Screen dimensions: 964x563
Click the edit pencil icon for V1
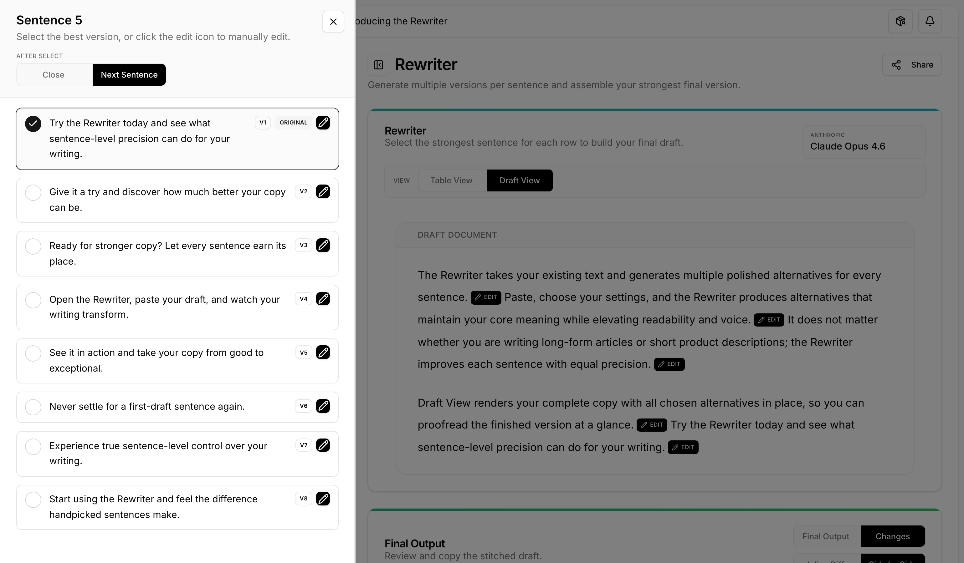point(323,123)
